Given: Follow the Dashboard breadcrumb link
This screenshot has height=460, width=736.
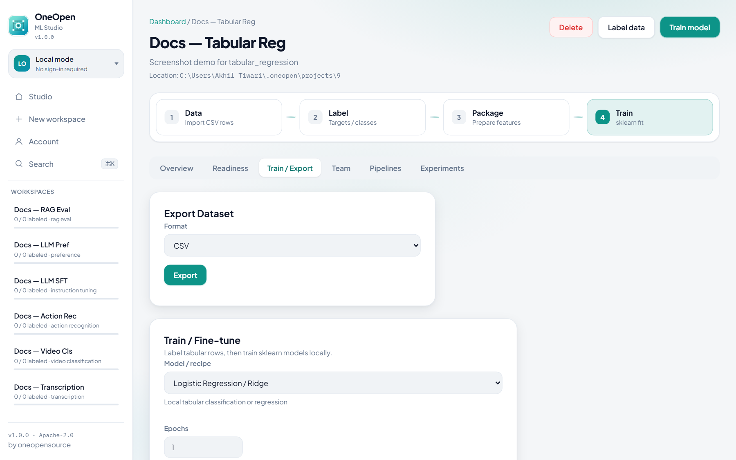Looking at the screenshot, I should pos(167,22).
